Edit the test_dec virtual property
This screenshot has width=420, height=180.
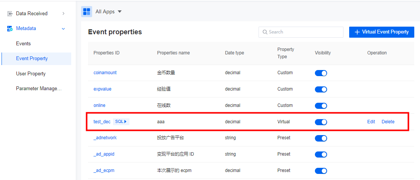tap(371, 122)
